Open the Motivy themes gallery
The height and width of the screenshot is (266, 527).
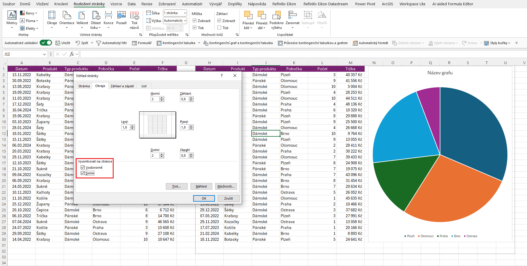tap(12, 19)
